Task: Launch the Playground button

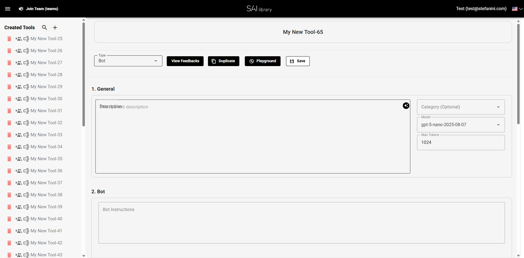Action: [262, 61]
